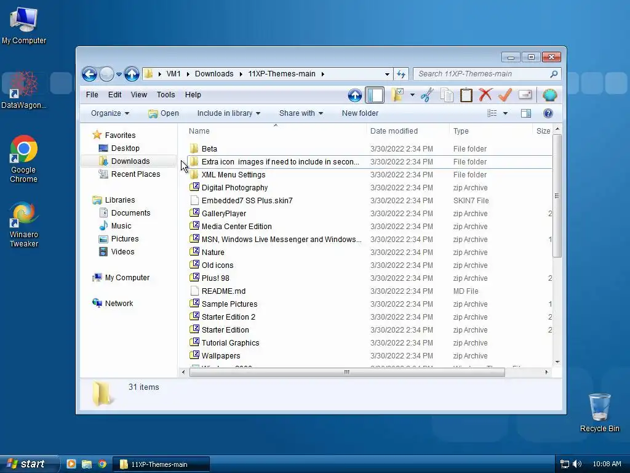The image size is (630, 473).
Task: Select the README.md file
Action: (223, 291)
